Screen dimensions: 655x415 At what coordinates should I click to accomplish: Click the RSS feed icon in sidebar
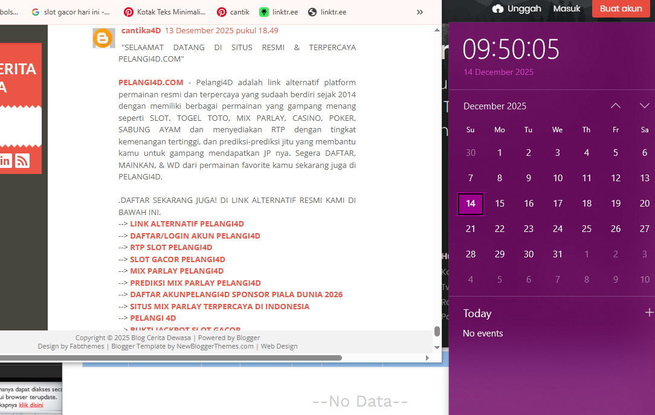click(x=22, y=161)
